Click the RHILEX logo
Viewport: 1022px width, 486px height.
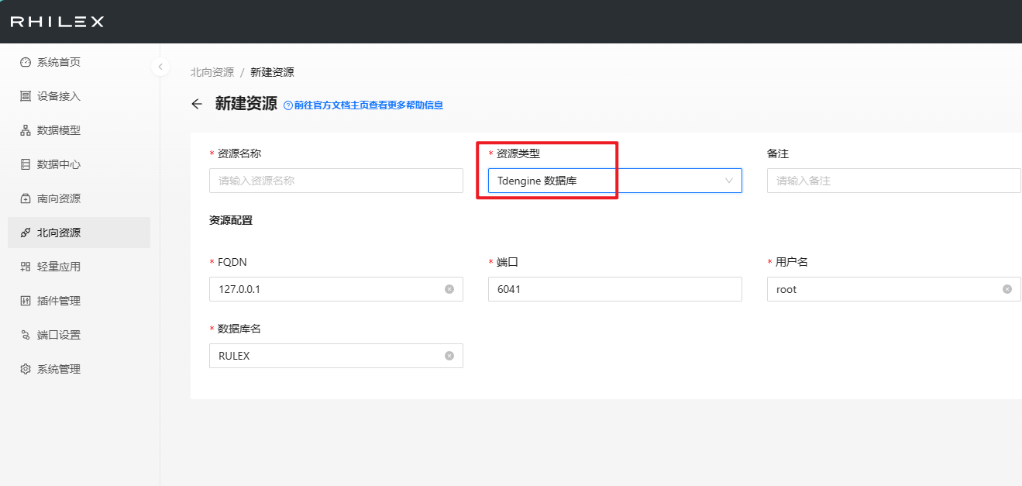57,22
